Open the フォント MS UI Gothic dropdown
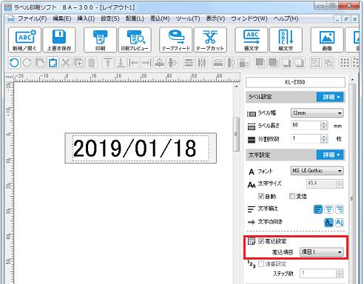Viewport: 364px width, 284px height. [317, 171]
